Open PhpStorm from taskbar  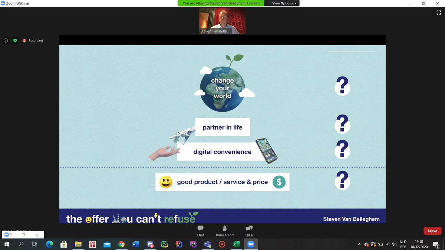[193, 244]
